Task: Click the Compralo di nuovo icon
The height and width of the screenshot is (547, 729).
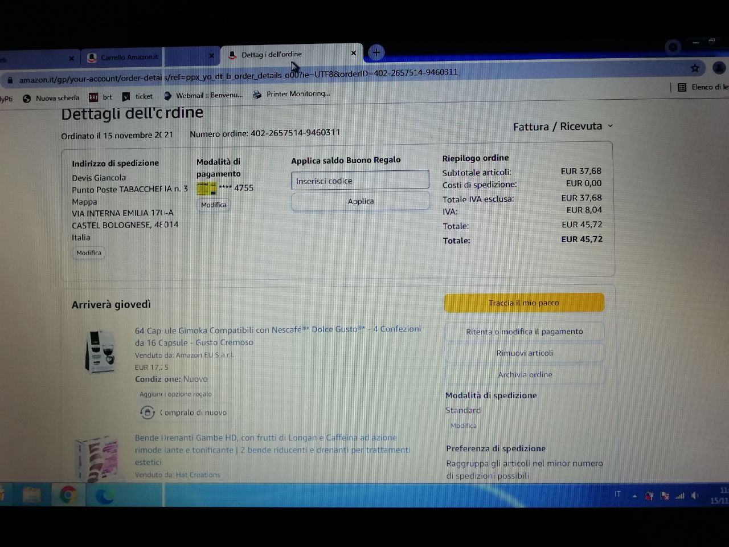Action: pos(148,412)
